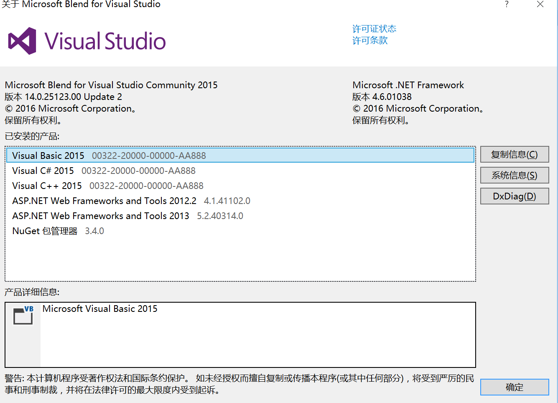This screenshot has width=558, height=403.
Task: Select Visual Basic 2015 in product list
Action: [x=240, y=156]
